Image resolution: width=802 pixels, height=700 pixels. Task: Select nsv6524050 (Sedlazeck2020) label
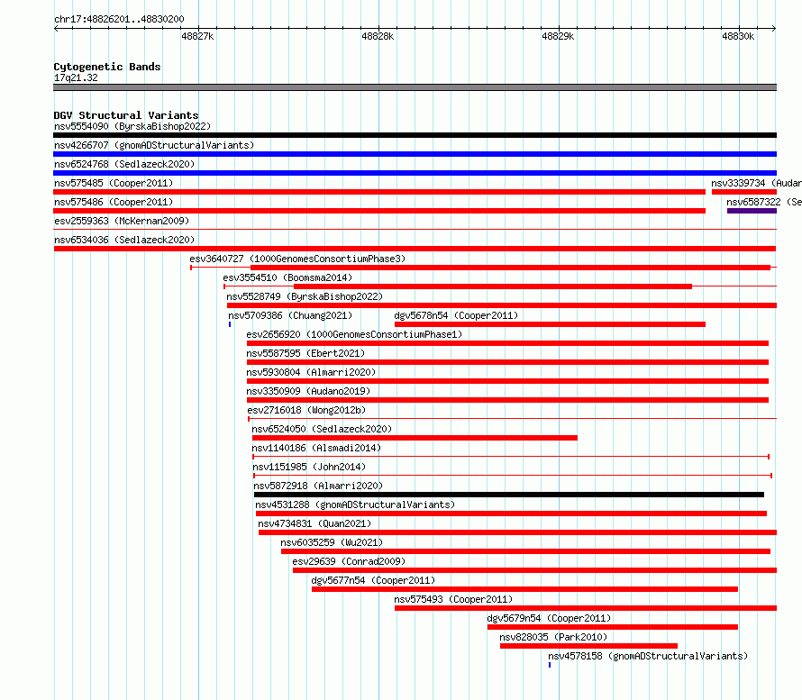tap(322, 429)
